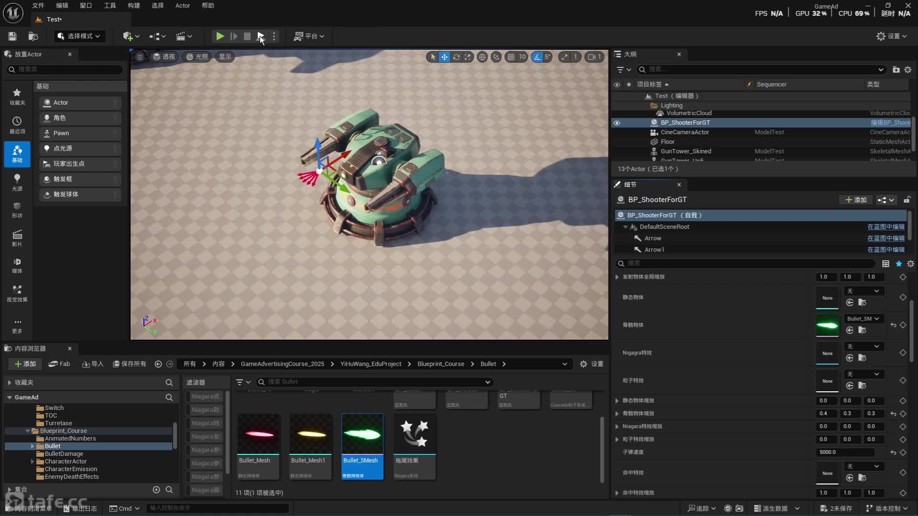Select the Bullet_Mesh1 asset thumbnail
Viewport: 918px width, 516px height.
310,434
